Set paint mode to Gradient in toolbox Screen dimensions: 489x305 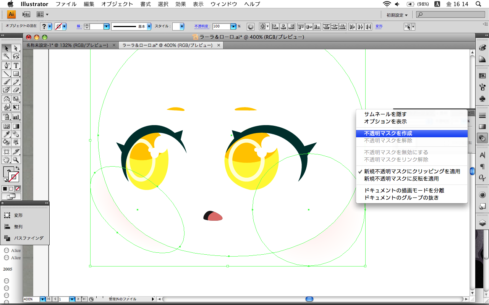pyautogui.click(x=11, y=189)
